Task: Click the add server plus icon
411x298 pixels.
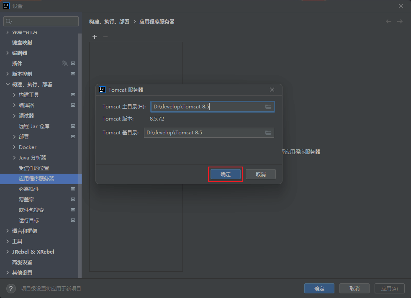Action: pyautogui.click(x=95, y=37)
